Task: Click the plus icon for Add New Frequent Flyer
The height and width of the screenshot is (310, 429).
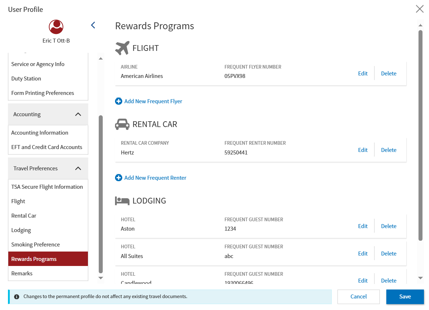Action: (119, 101)
